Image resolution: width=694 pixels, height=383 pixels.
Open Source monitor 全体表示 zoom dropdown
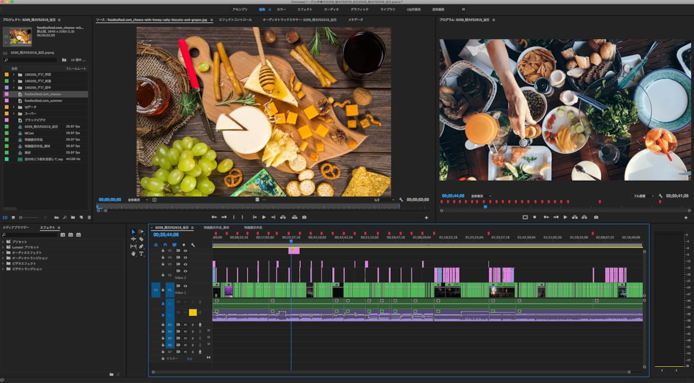click(138, 200)
